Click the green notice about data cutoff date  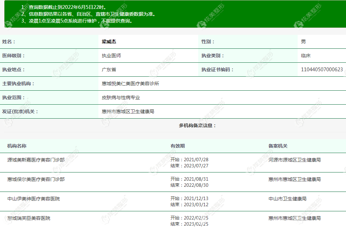(x=64, y=7)
